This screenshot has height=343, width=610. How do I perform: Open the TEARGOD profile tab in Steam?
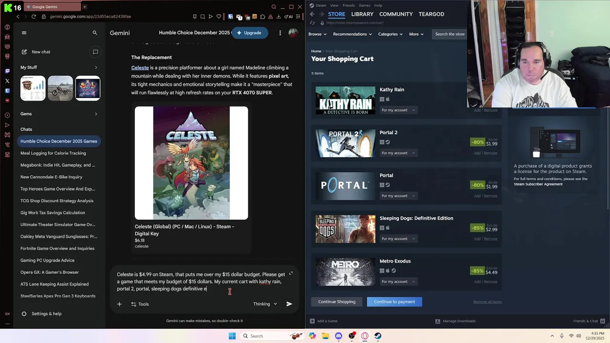pos(431,14)
